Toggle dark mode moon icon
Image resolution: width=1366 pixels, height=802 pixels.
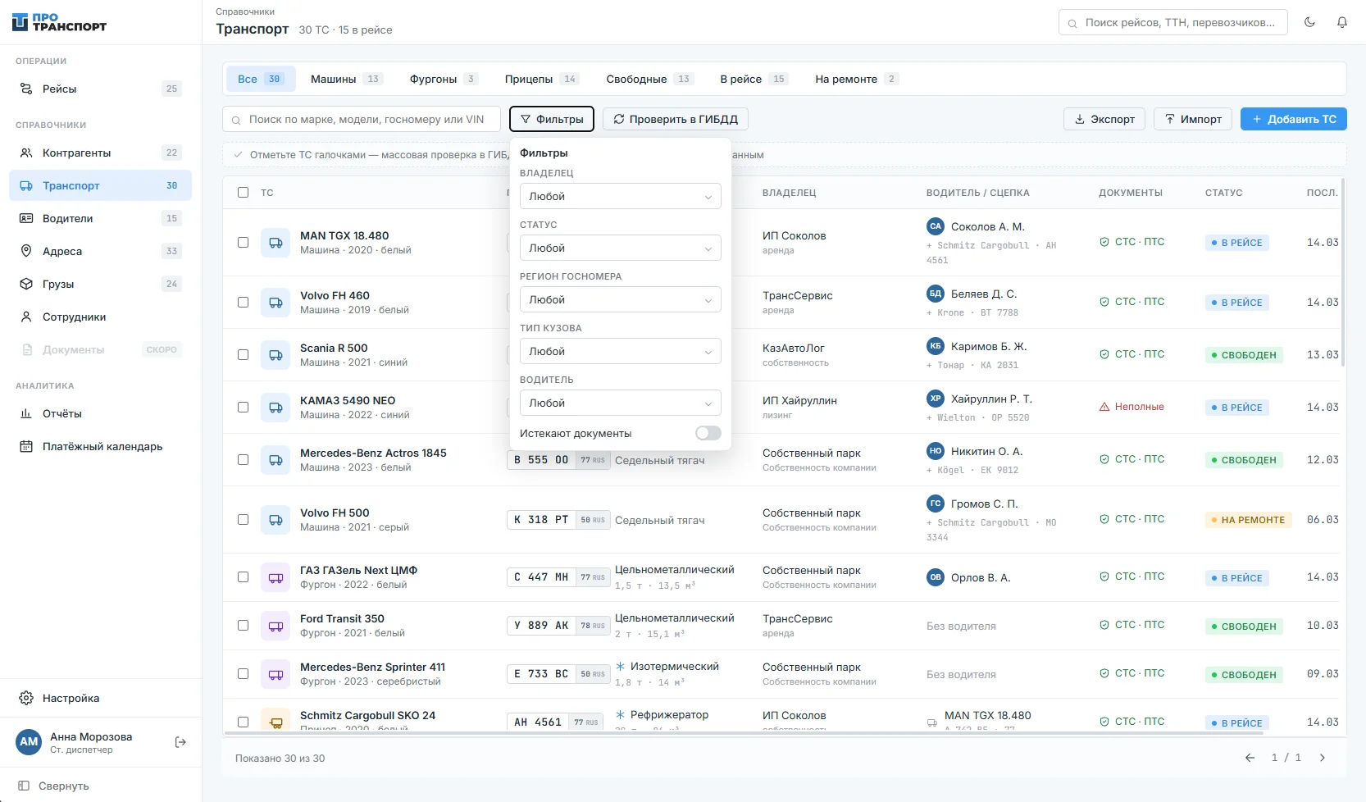(1309, 22)
